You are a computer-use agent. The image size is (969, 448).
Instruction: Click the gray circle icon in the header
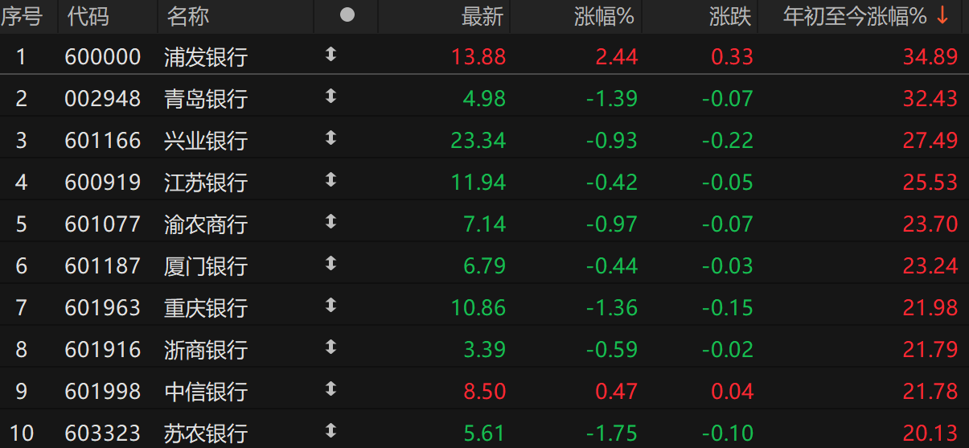347,14
